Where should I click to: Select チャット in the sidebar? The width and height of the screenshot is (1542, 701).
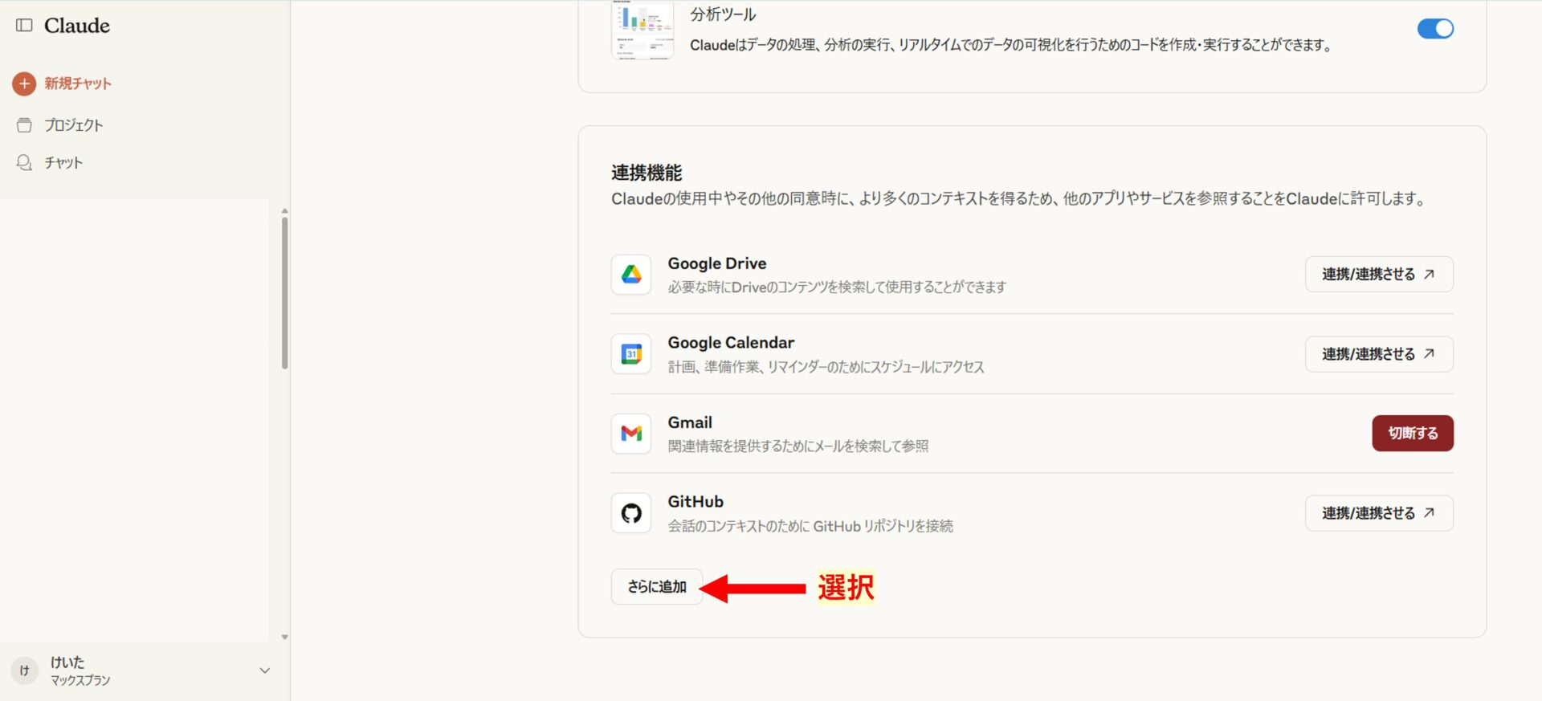(x=63, y=163)
